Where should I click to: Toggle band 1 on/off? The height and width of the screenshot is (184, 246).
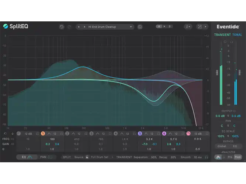point(43,134)
